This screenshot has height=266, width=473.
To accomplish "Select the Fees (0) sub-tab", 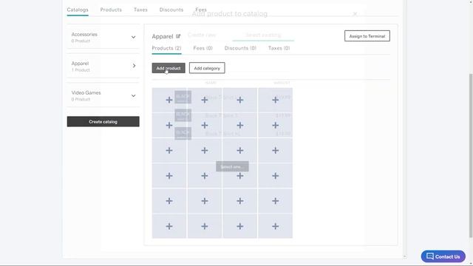I will (203, 48).
